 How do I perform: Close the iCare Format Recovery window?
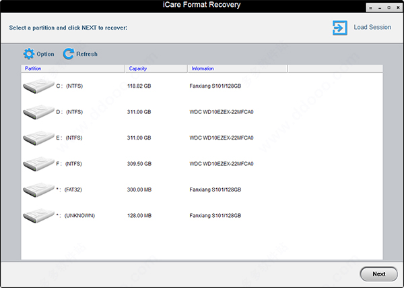[398, 7]
